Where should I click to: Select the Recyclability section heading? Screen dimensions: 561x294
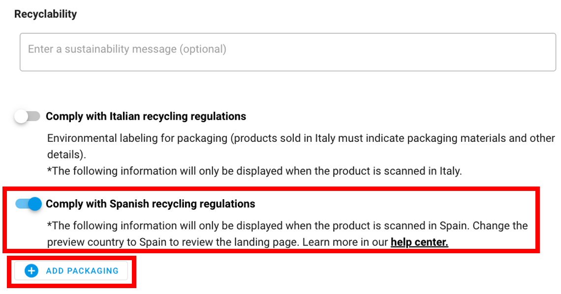[x=46, y=14]
